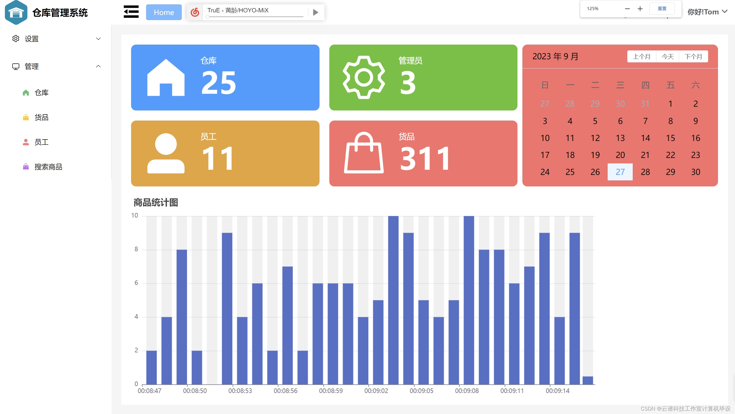Screen dimensions: 735x414
Task: Open 仓库 in the sidebar menu
Action: coord(41,93)
